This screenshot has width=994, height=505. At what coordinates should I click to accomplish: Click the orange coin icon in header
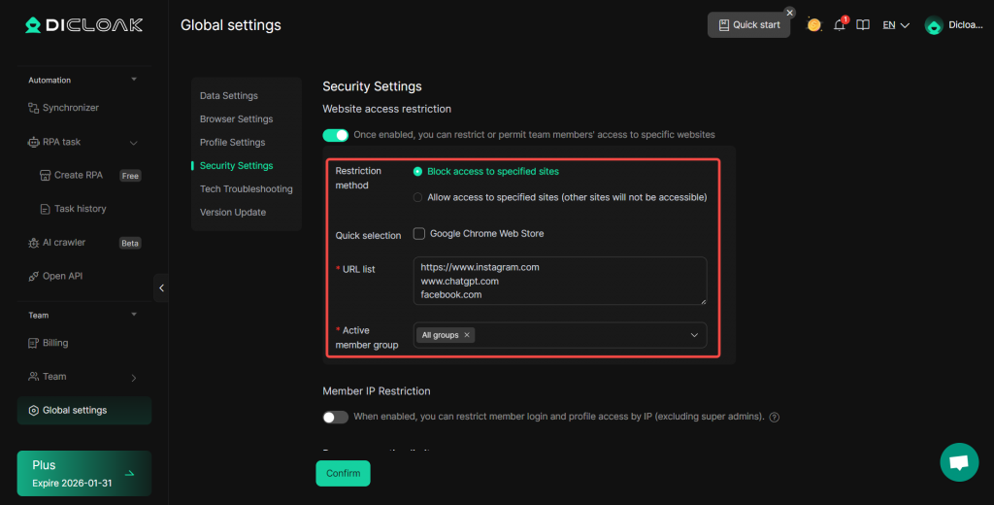pyautogui.click(x=814, y=25)
